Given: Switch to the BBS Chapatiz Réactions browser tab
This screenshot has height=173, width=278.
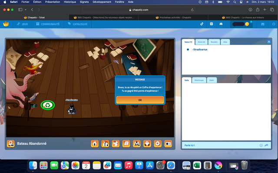Looking at the screenshot, I should click(104, 17).
